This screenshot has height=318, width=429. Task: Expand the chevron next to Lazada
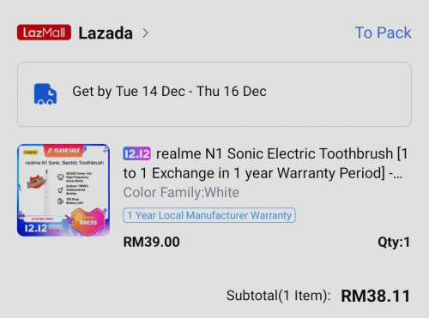point(145,33)
